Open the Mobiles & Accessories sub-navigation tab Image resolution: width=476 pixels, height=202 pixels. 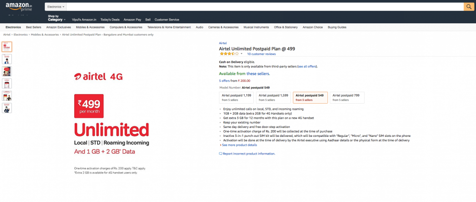(90, 27)
